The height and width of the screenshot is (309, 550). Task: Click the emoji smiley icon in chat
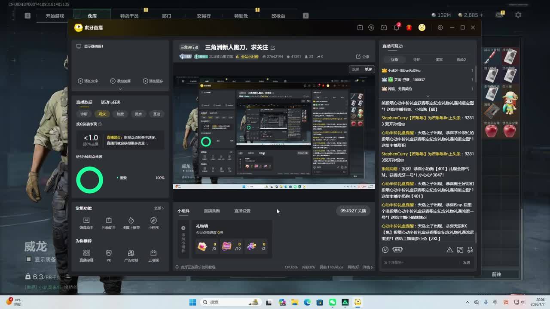point(385,250)
